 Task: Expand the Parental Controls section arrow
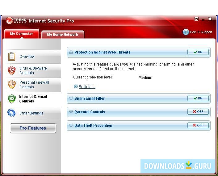[71, 112]
